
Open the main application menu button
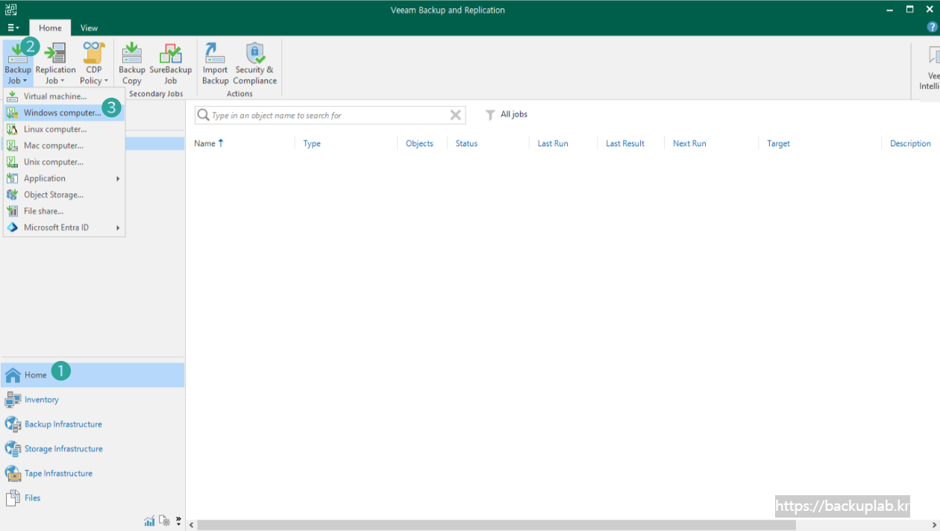13,28
